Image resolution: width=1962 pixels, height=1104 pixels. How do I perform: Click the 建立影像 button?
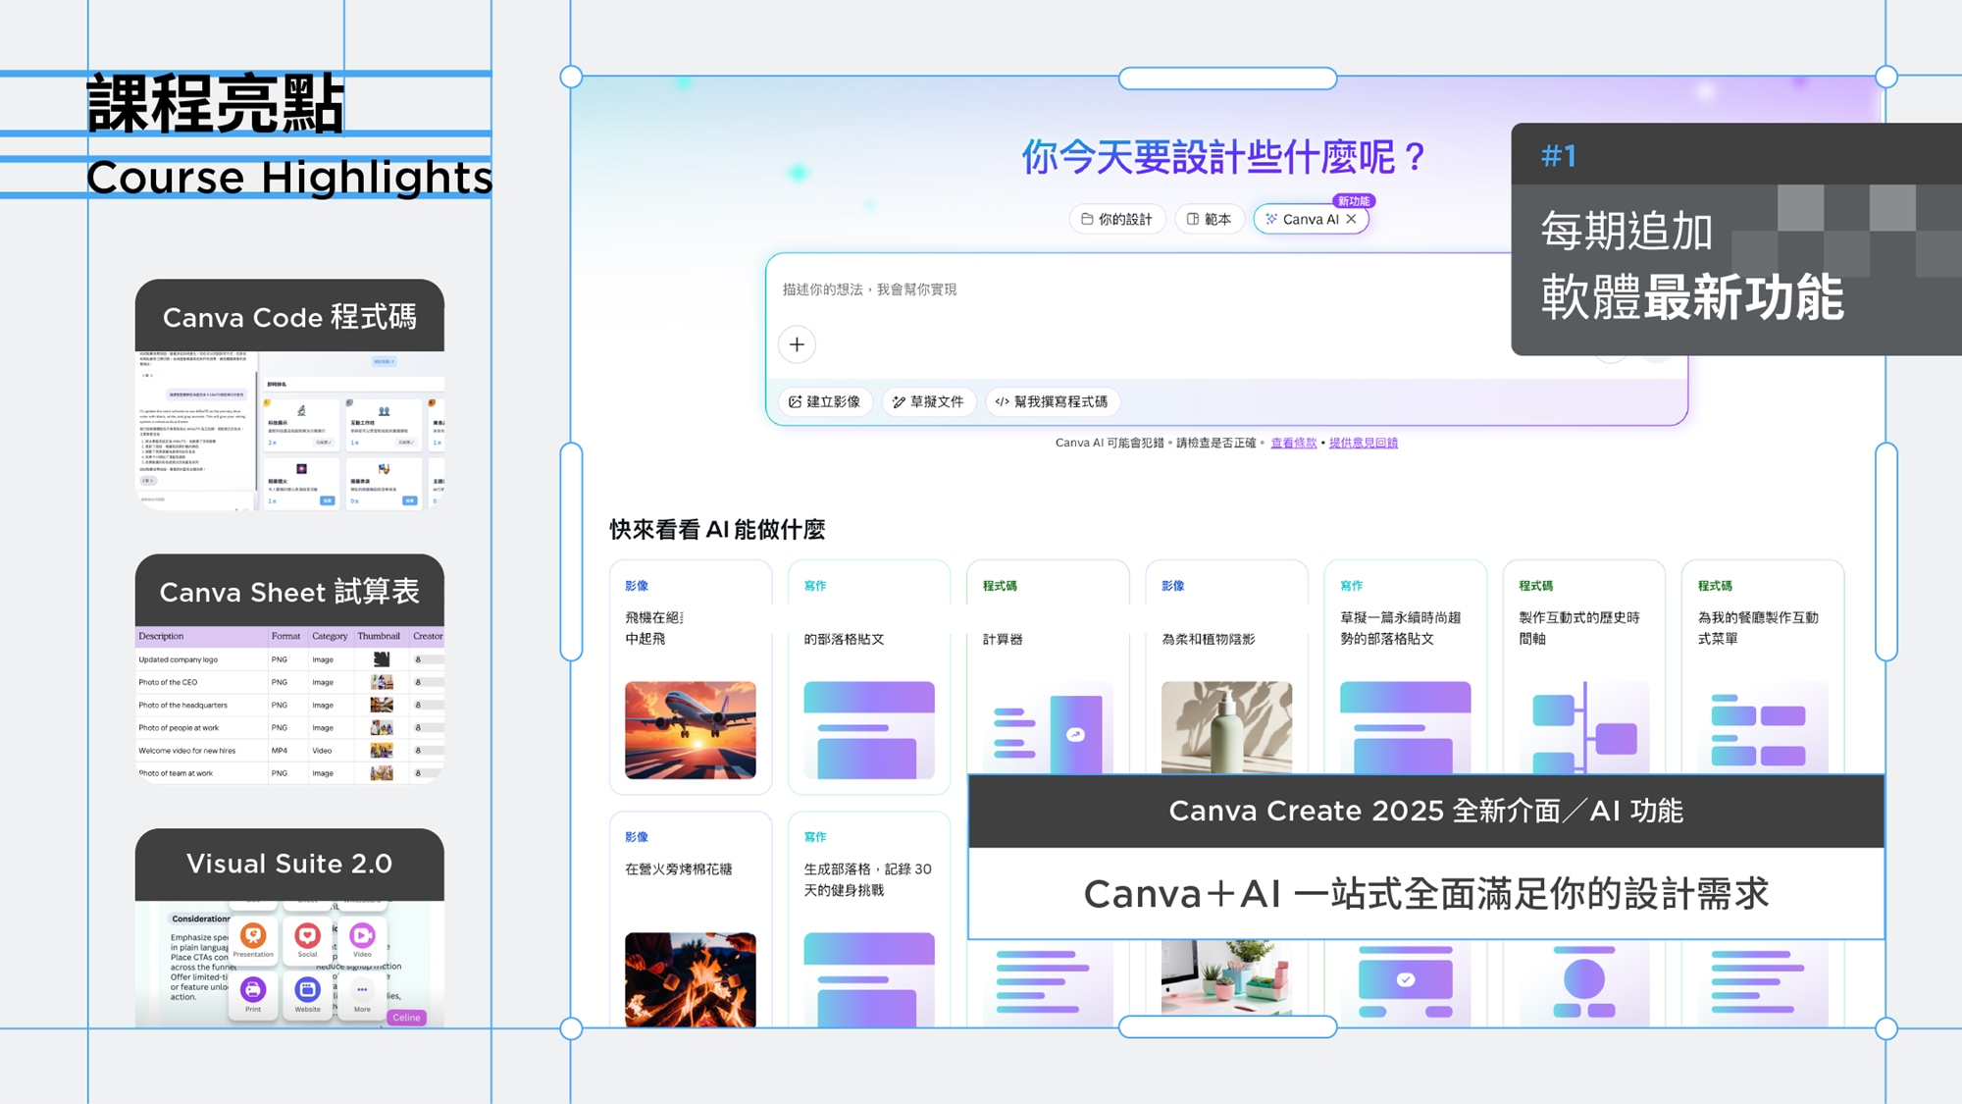tap(825, 401)
